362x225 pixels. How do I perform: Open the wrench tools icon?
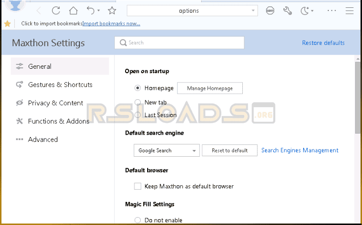(287, 11)
